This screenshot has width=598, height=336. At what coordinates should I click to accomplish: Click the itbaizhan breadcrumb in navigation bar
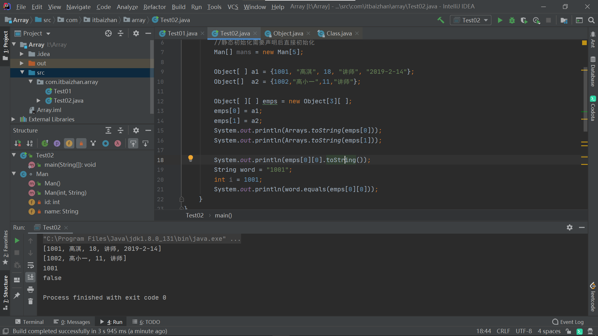(x=101, y=20)
